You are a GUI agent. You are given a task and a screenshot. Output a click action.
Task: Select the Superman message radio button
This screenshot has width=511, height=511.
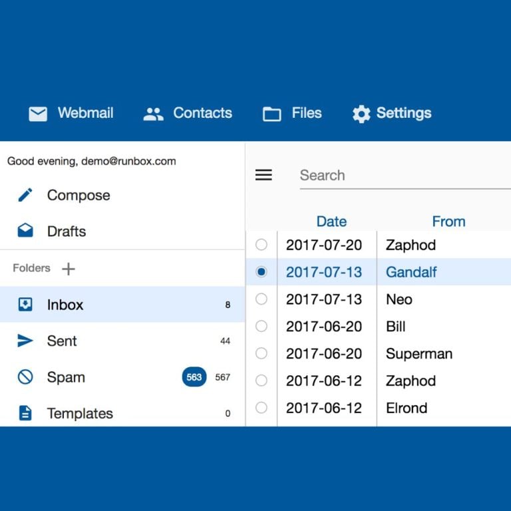(261, 353)
